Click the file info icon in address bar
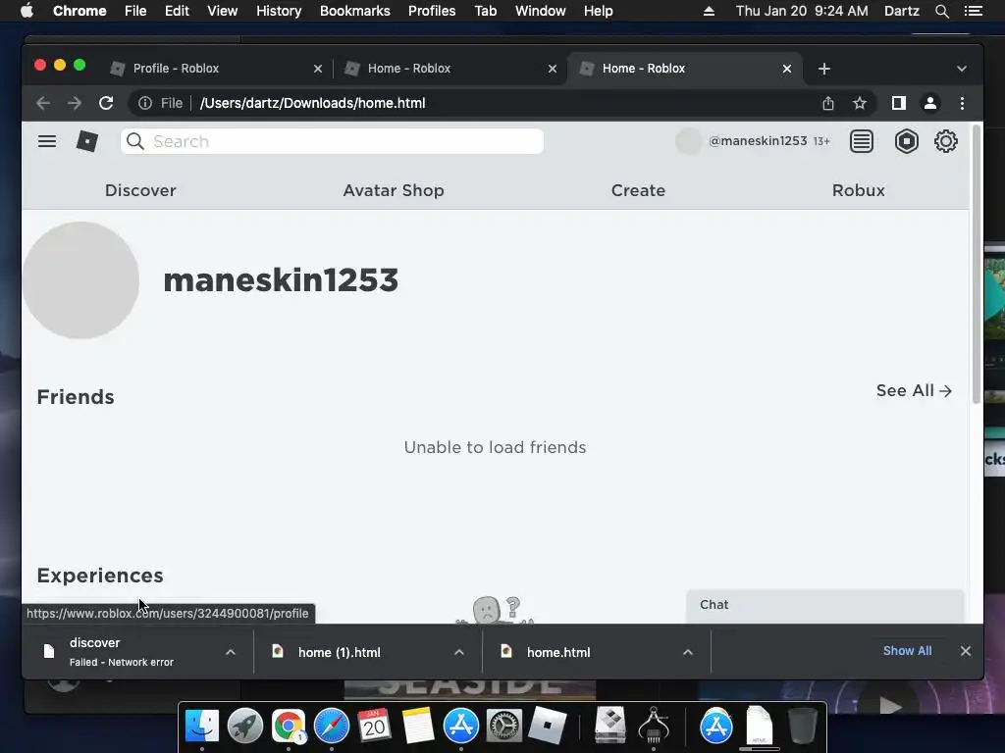Image resolution: width=1005 pixels, height=753 pixels. pyautogui.click(x=145, y=103)
